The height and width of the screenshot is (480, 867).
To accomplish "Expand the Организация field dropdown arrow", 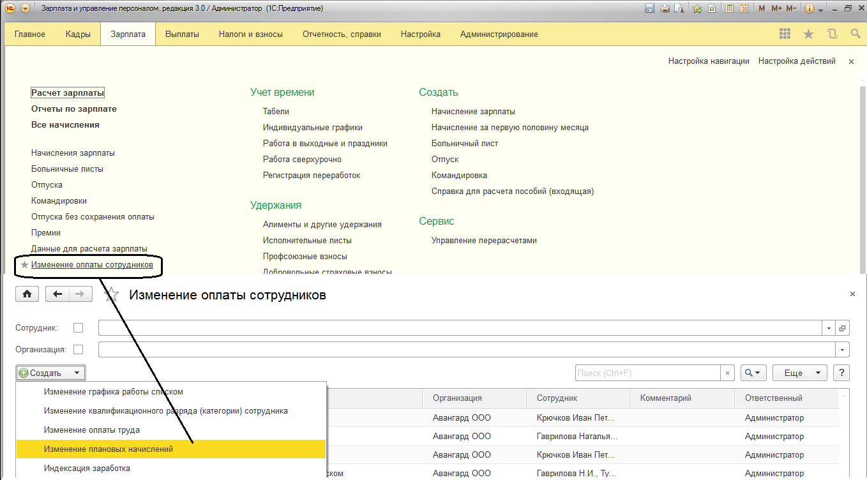I will pos(843,350).
